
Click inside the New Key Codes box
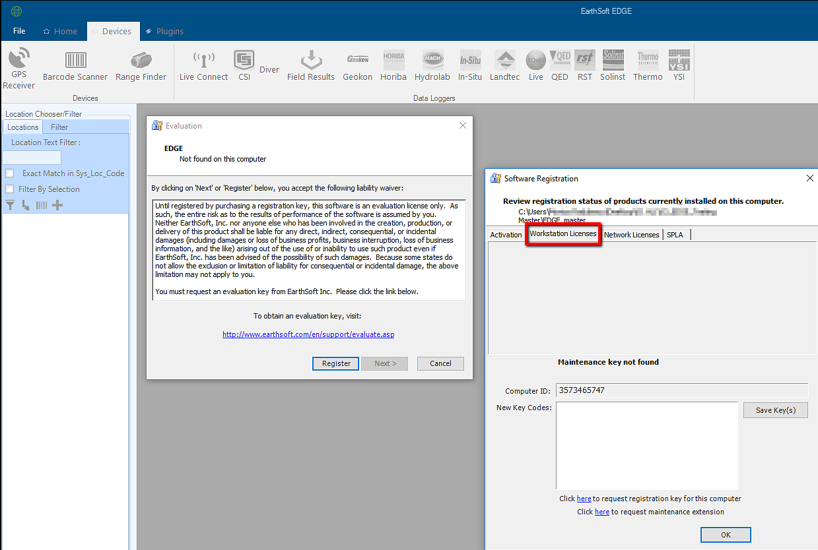pyautogui.click(x=646, y=445)
